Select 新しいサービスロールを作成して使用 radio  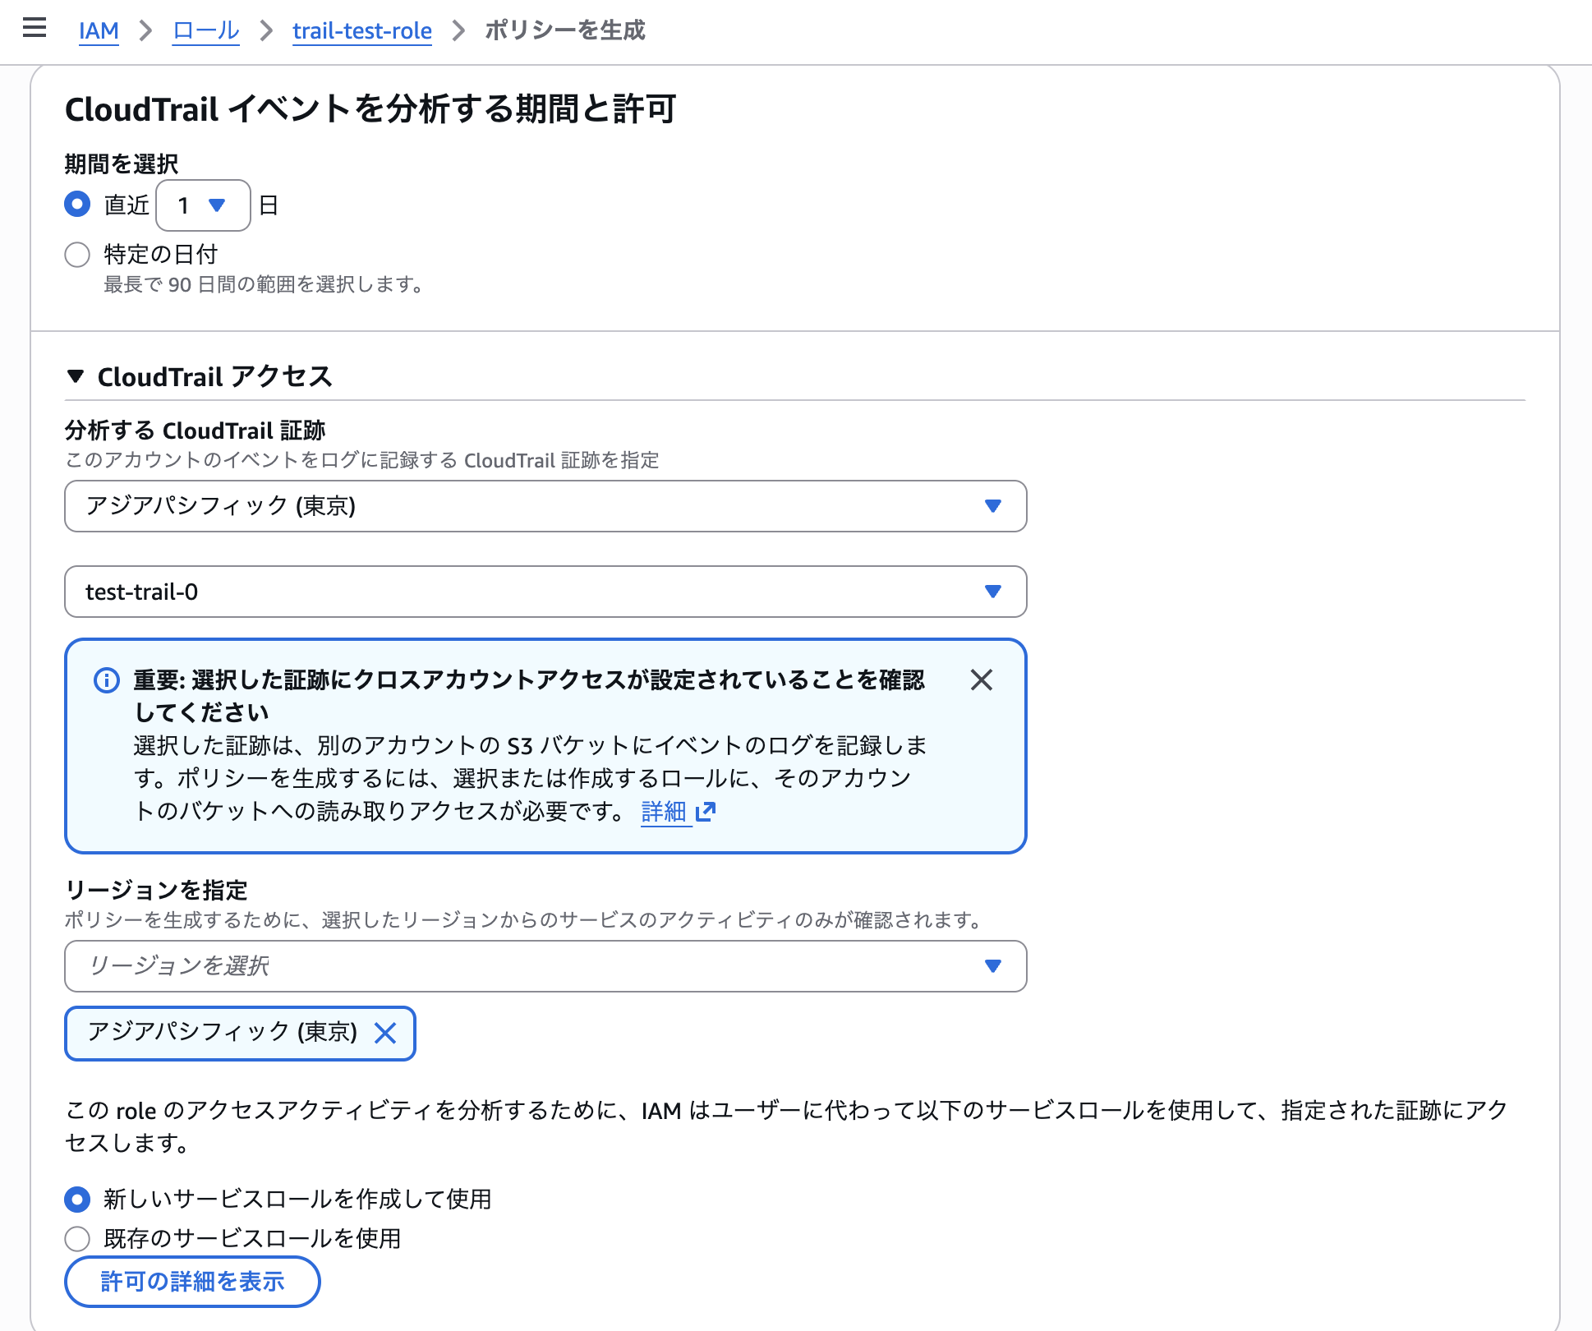pos(77,1200)
